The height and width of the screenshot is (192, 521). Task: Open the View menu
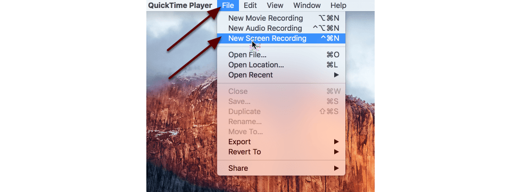tap(275, 5)
